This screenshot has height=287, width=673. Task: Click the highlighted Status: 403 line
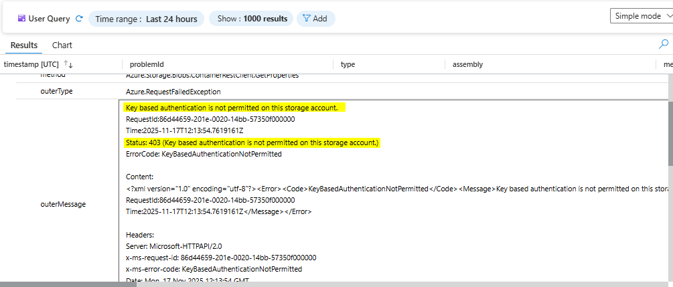pos(252,142)
